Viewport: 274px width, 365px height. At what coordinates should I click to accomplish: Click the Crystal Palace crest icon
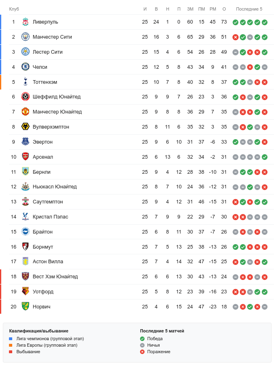(25, 217)
